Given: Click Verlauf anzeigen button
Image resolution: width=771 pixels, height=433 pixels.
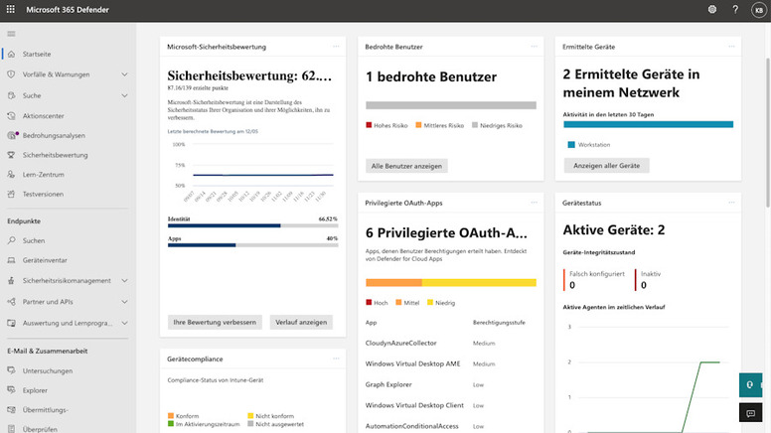Looking at the screenshot, I should (x=301, y=322).
